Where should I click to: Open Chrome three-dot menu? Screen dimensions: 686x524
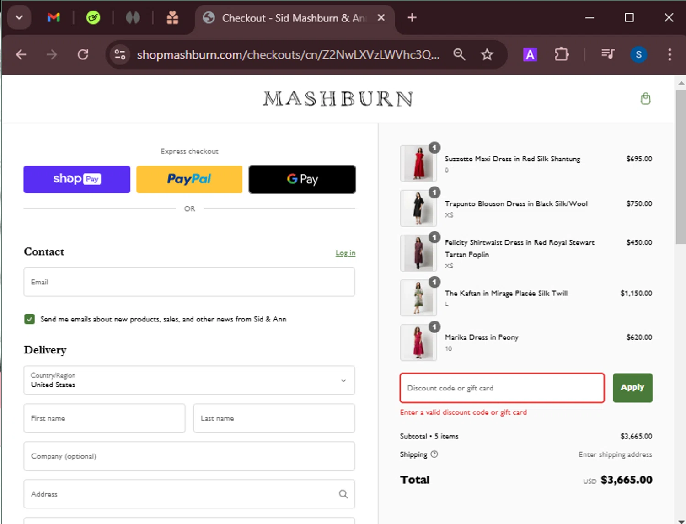pyautogui.click(x=670, y=55)
